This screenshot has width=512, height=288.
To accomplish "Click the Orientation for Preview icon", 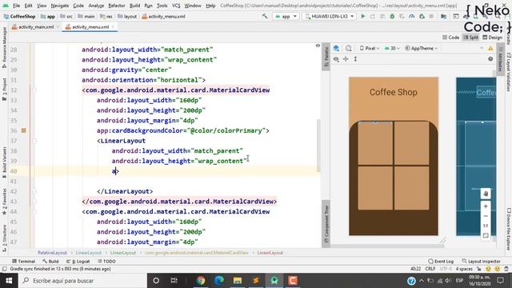I will click(x=349, y=48).
